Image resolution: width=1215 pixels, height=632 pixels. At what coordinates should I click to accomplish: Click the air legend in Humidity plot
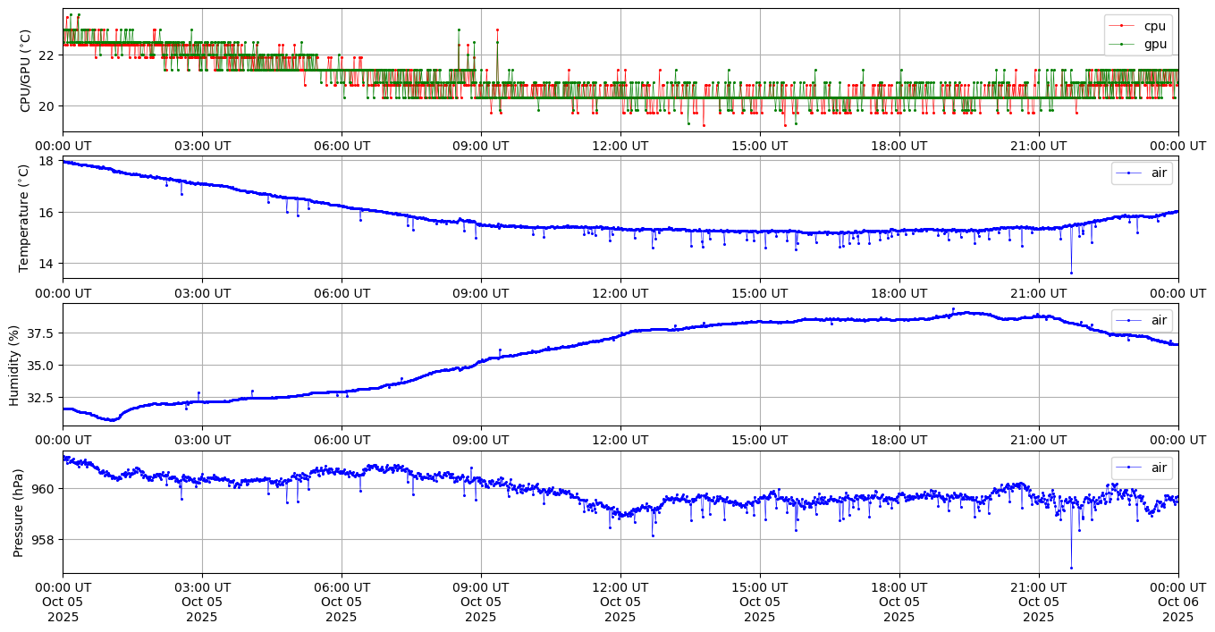pos(1142,320)
